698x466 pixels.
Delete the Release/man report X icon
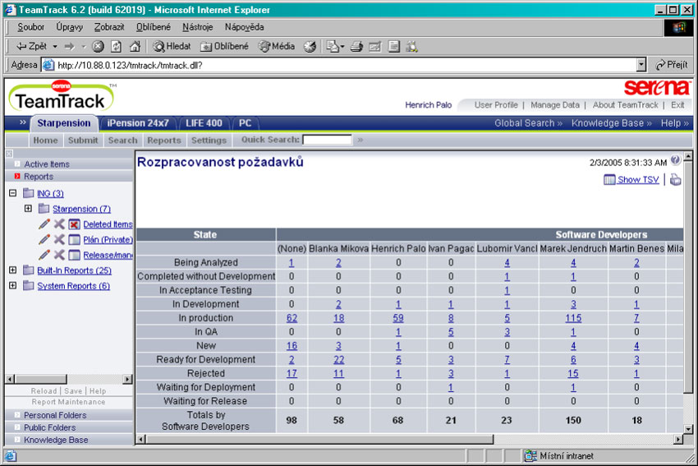[59, 255]
